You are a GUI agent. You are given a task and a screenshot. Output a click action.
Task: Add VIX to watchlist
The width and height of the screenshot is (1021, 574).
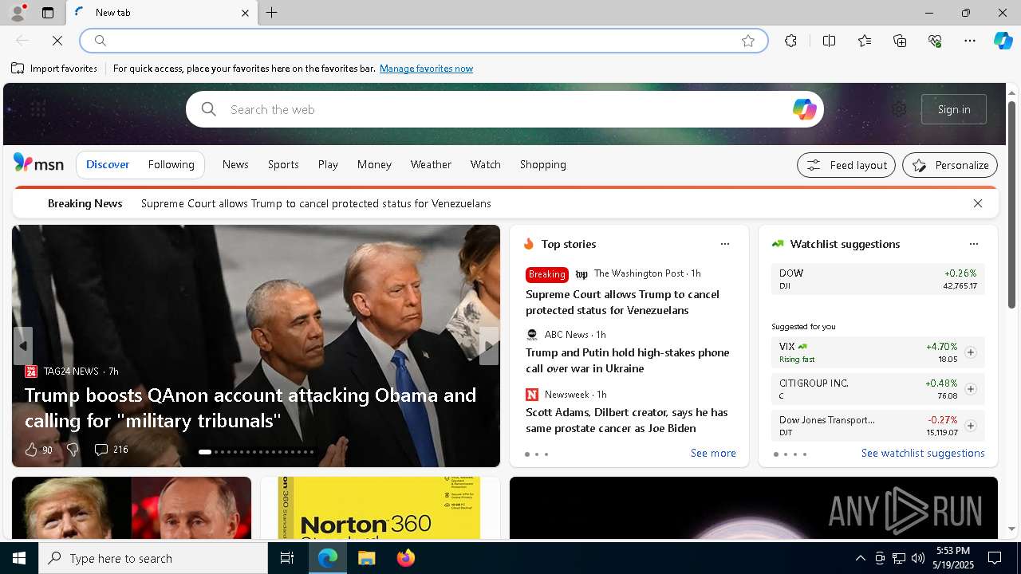click(x=971, y=352)
